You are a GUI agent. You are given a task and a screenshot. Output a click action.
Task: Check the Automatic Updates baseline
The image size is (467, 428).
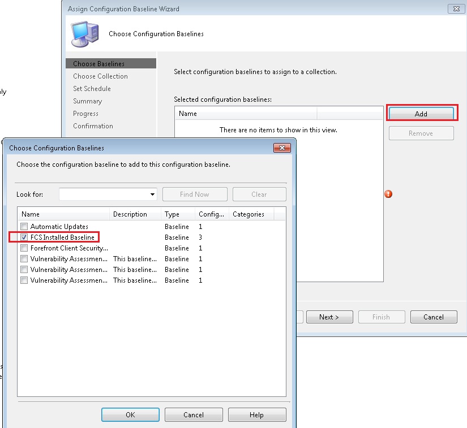24,226
